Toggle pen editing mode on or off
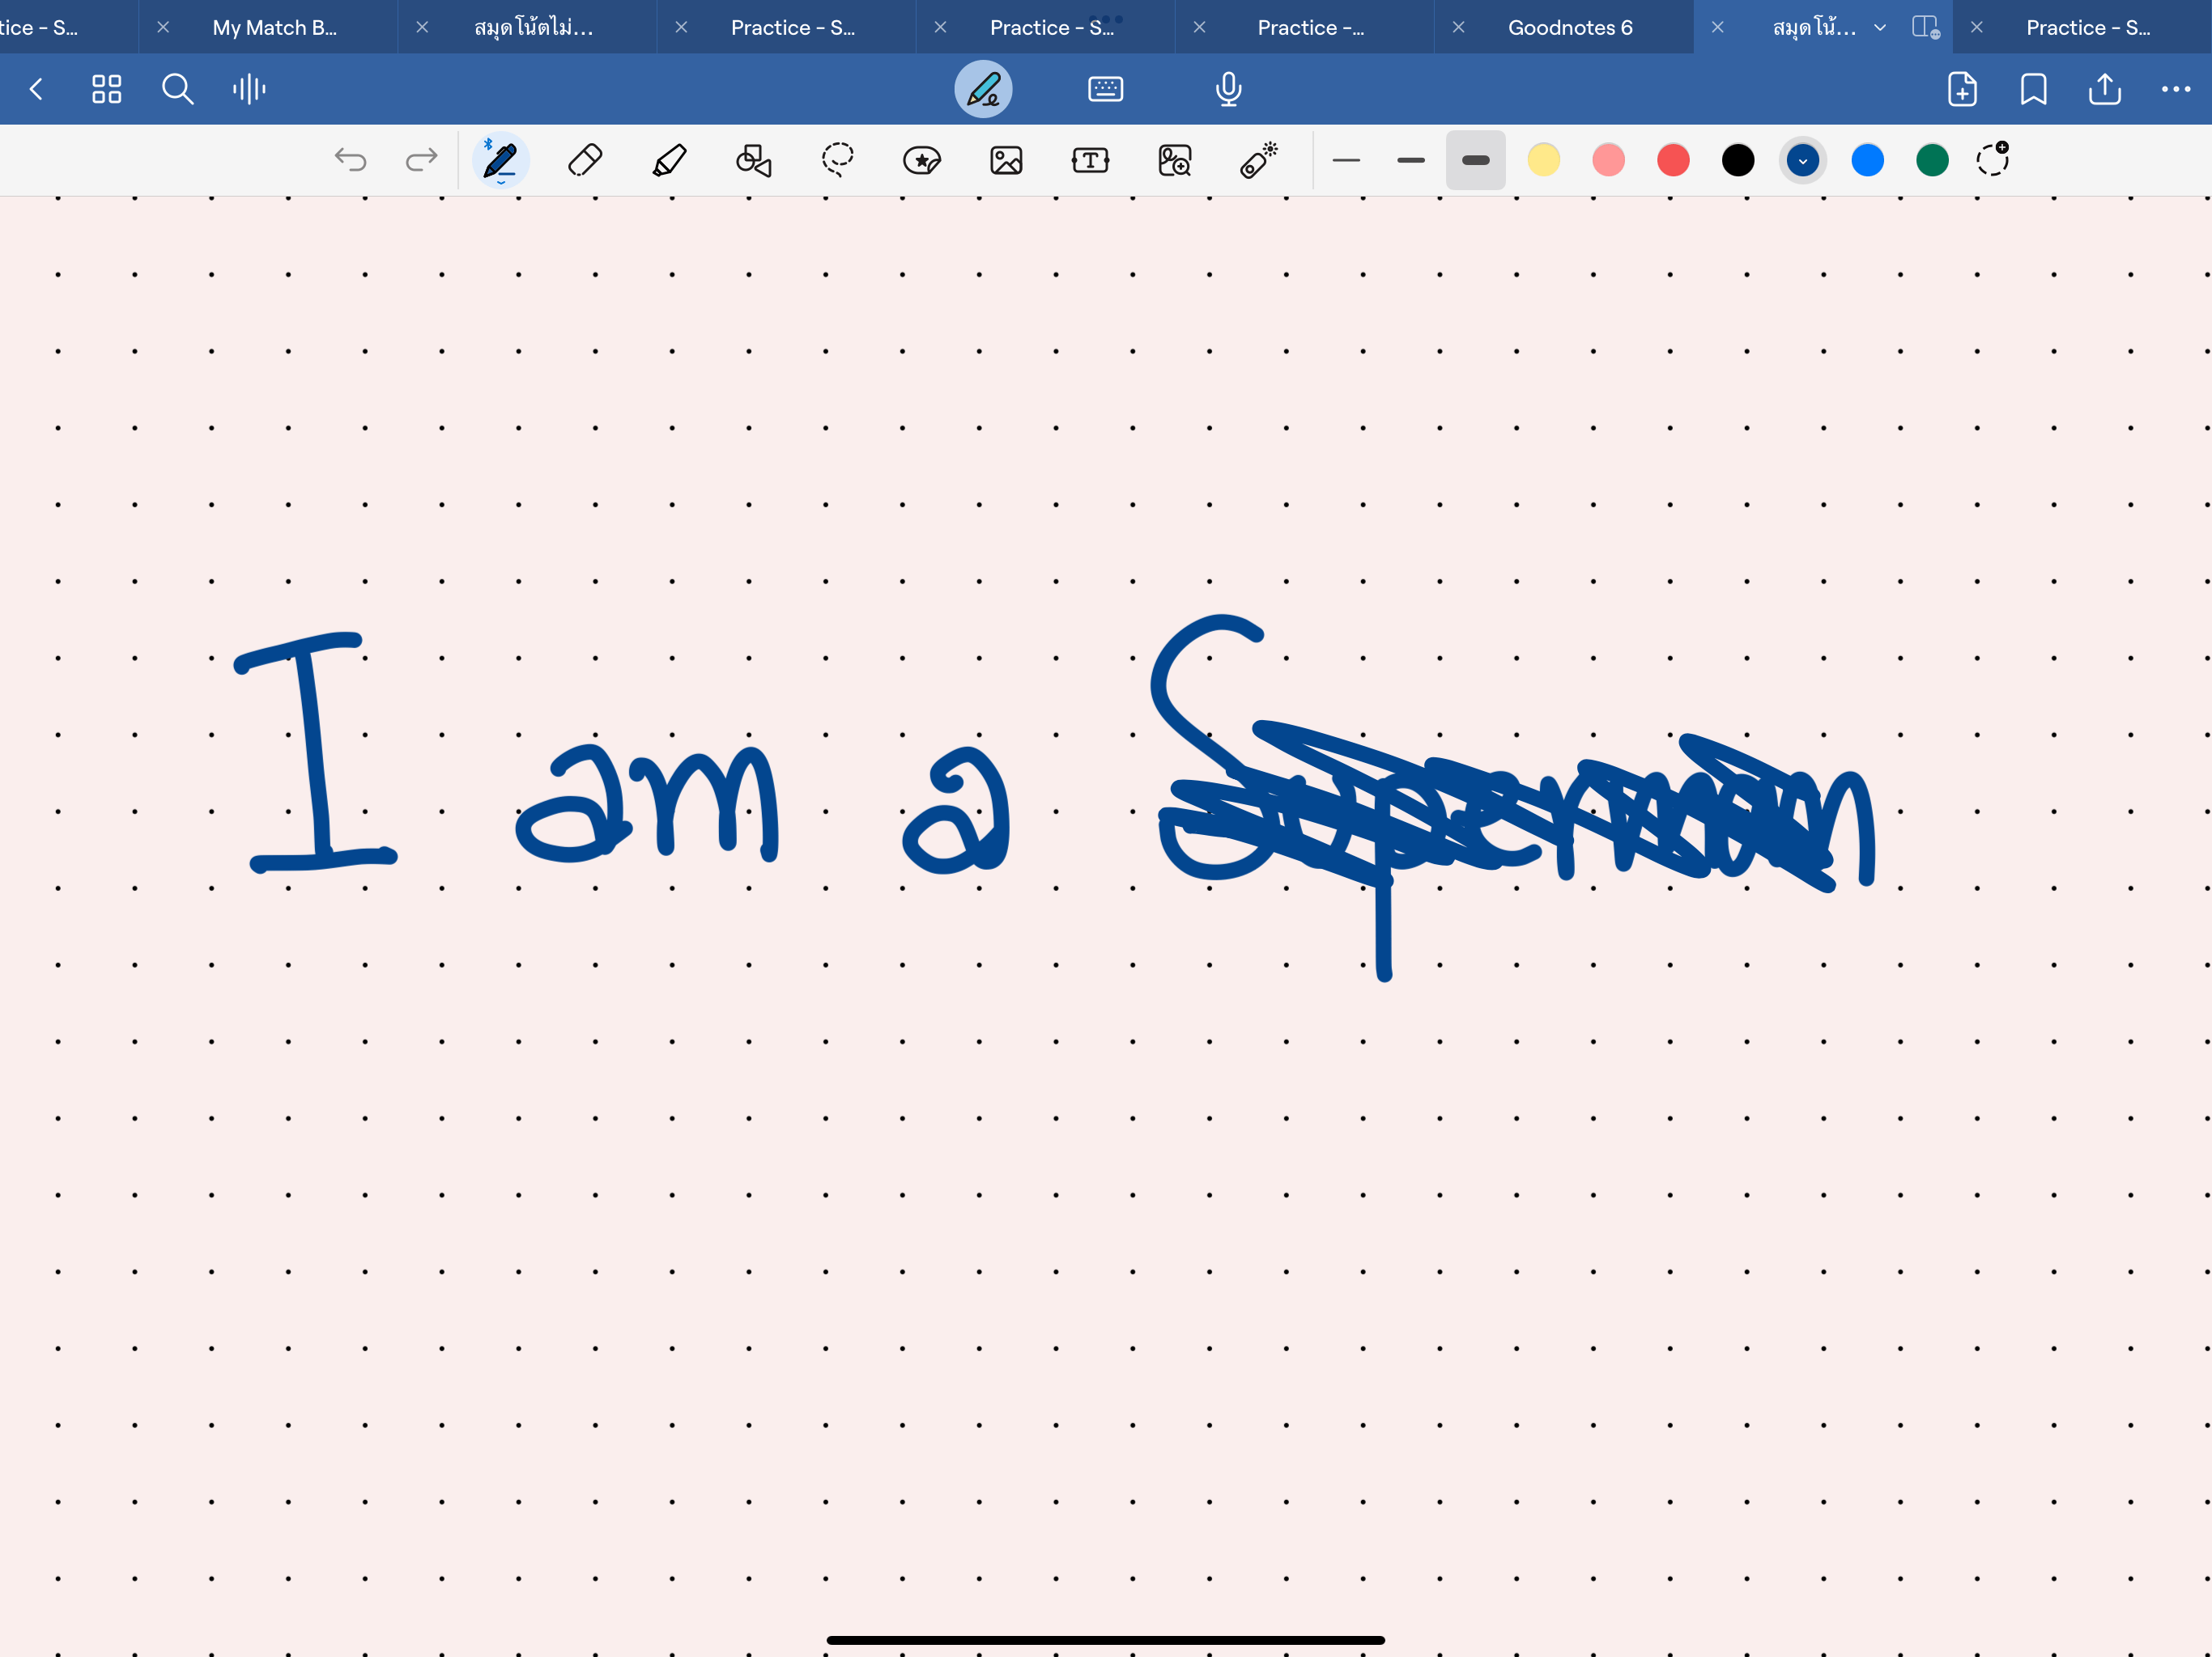 tap(983, 89)
